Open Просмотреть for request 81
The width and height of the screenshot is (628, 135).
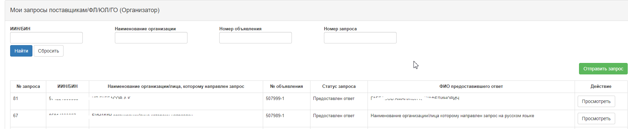point(596,101)
